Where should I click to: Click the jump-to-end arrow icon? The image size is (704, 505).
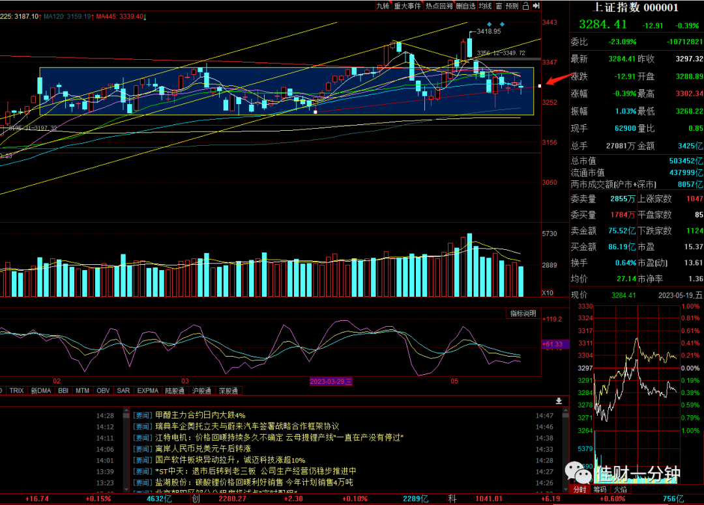pyautogui.click(x=536, y=6)
